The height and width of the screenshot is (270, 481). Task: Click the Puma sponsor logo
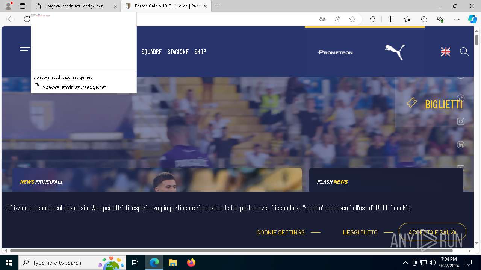[395, 52]
